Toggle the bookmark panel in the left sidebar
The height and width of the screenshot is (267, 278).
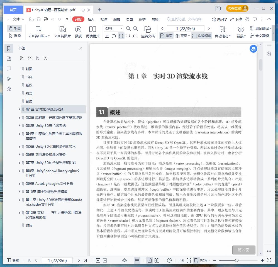9,48
